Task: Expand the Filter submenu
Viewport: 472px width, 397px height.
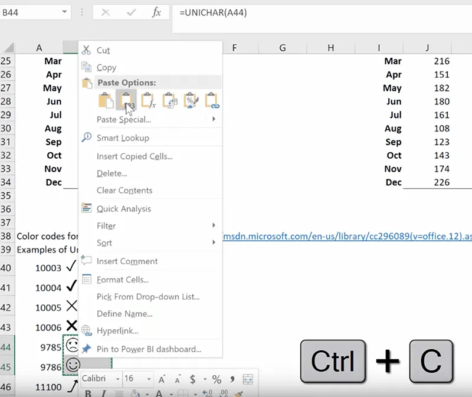Action: pos(214,226)
